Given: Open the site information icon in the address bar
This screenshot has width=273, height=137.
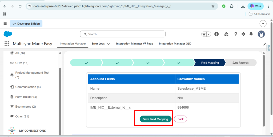Looking at the screenshot, I should 29,6.
